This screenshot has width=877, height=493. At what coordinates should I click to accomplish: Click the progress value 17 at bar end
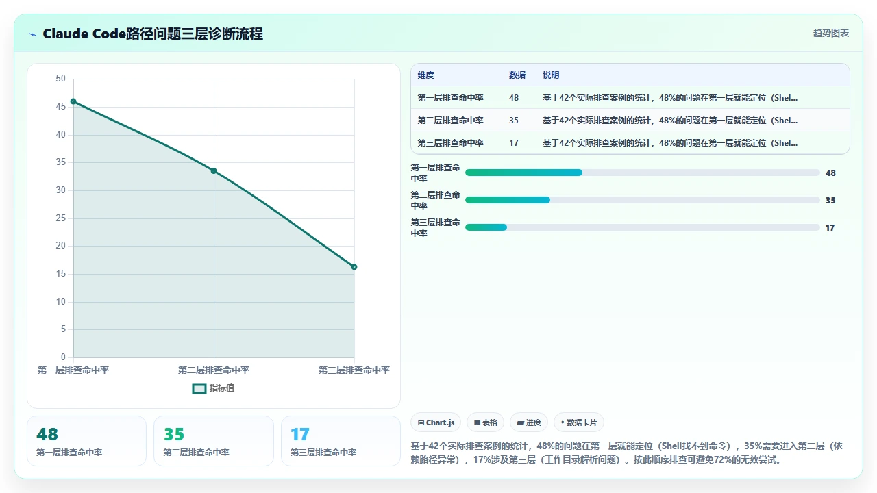pyautogui.click(x=830, y=228)
